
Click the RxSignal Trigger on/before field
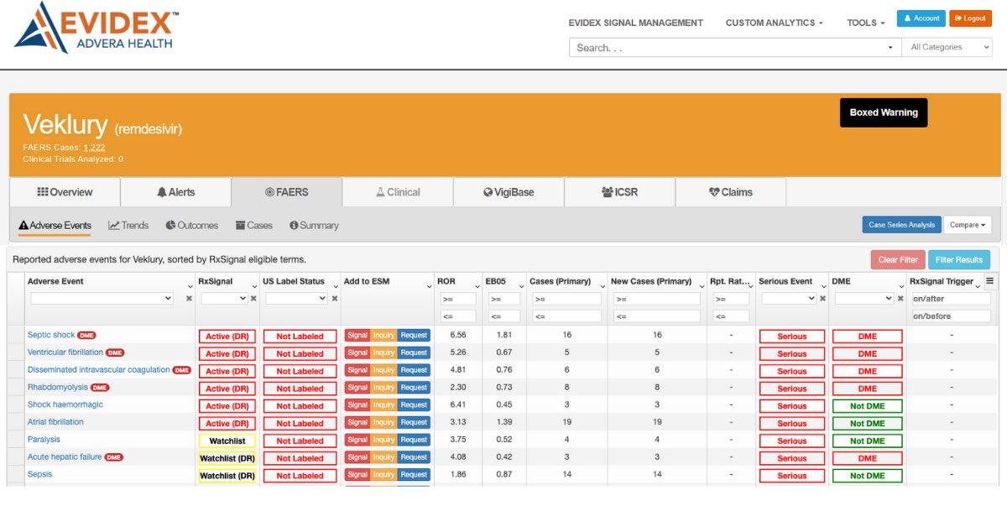click(x=951, y=316)
